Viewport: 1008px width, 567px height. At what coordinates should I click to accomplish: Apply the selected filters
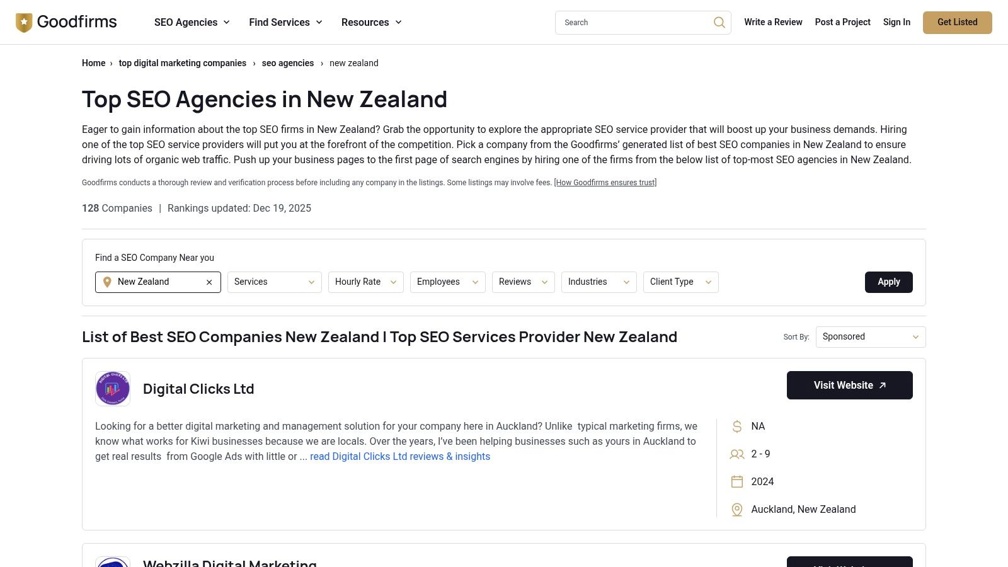888,282
